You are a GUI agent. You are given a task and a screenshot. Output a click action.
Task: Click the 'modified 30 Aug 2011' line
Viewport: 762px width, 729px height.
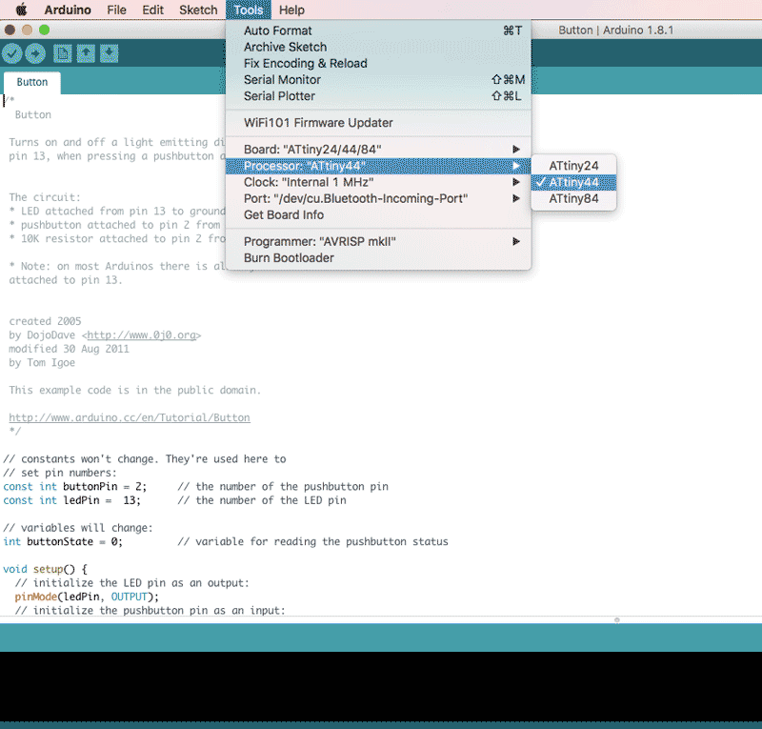69,349
